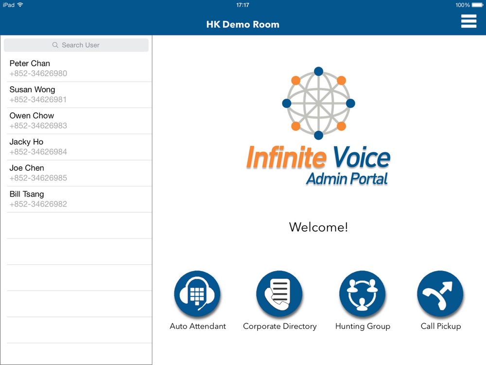Viewport: 486px width, 365px height.
Task: Open the Corporate Directory icon
Action: pos(279,293)
